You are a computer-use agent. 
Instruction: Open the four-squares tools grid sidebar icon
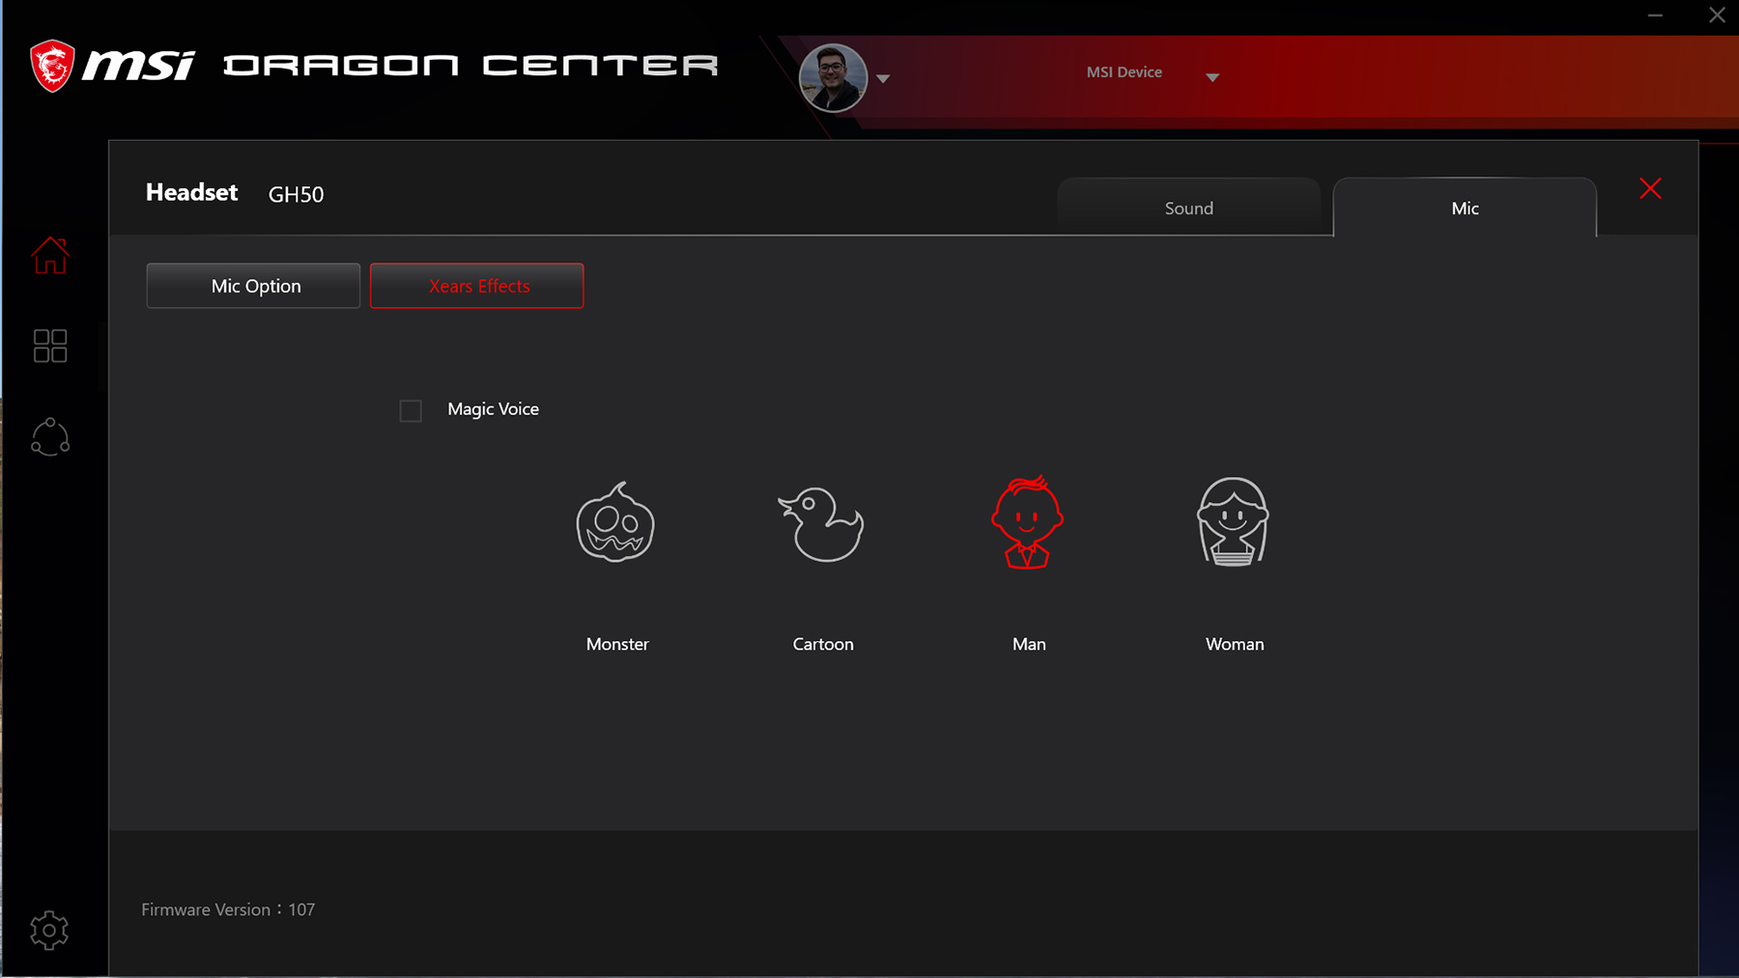pos(50,346)
